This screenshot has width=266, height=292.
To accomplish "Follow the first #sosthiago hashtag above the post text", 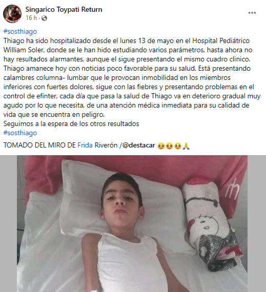I will 20,31.
